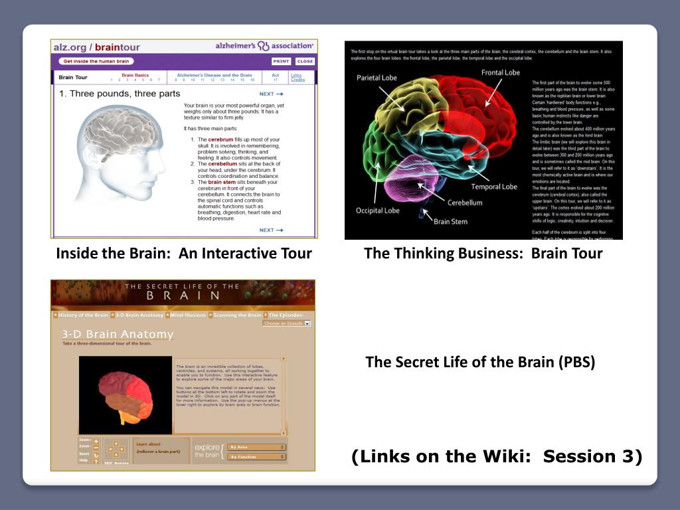Select Brain Basics section in Brain Tour
The width and height of the screenshot is (680, 510).
coord(135,75)
